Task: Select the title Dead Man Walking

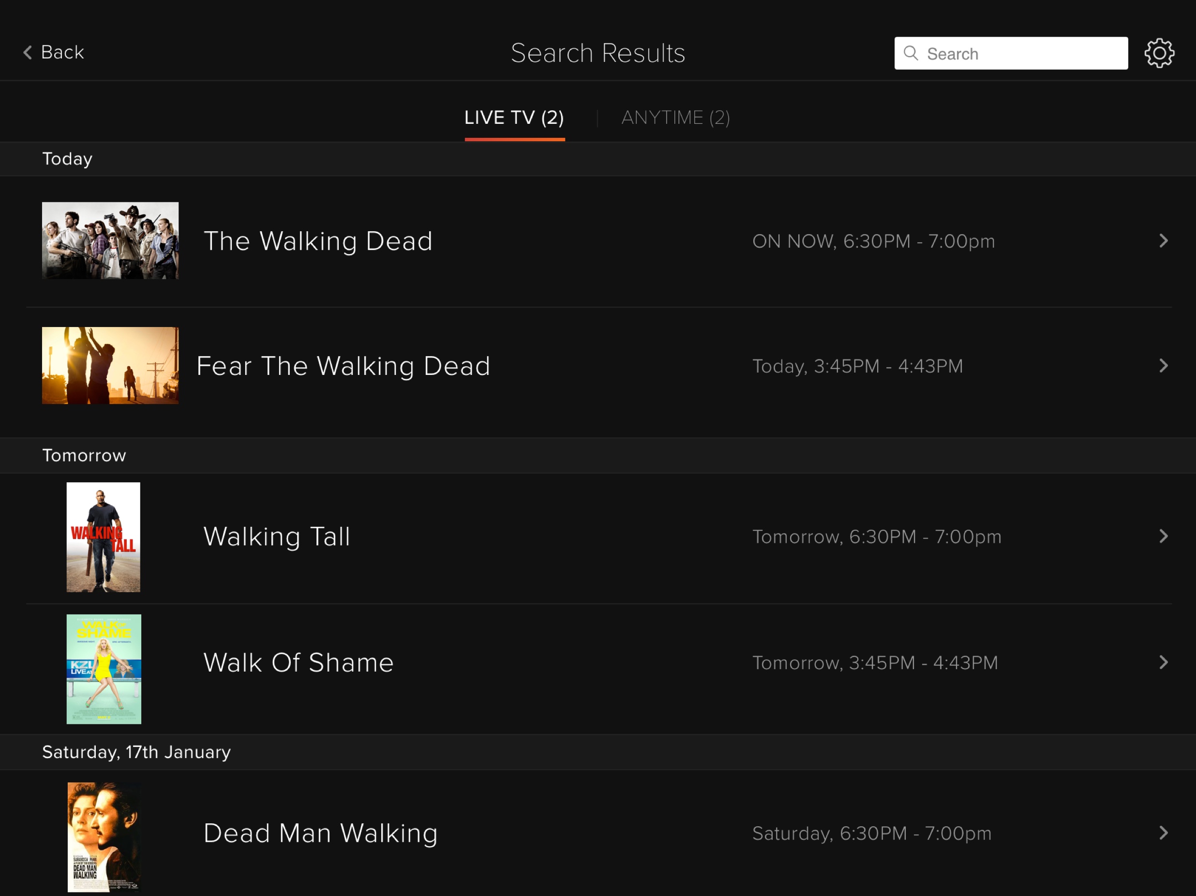Action: tap(321, 833)
